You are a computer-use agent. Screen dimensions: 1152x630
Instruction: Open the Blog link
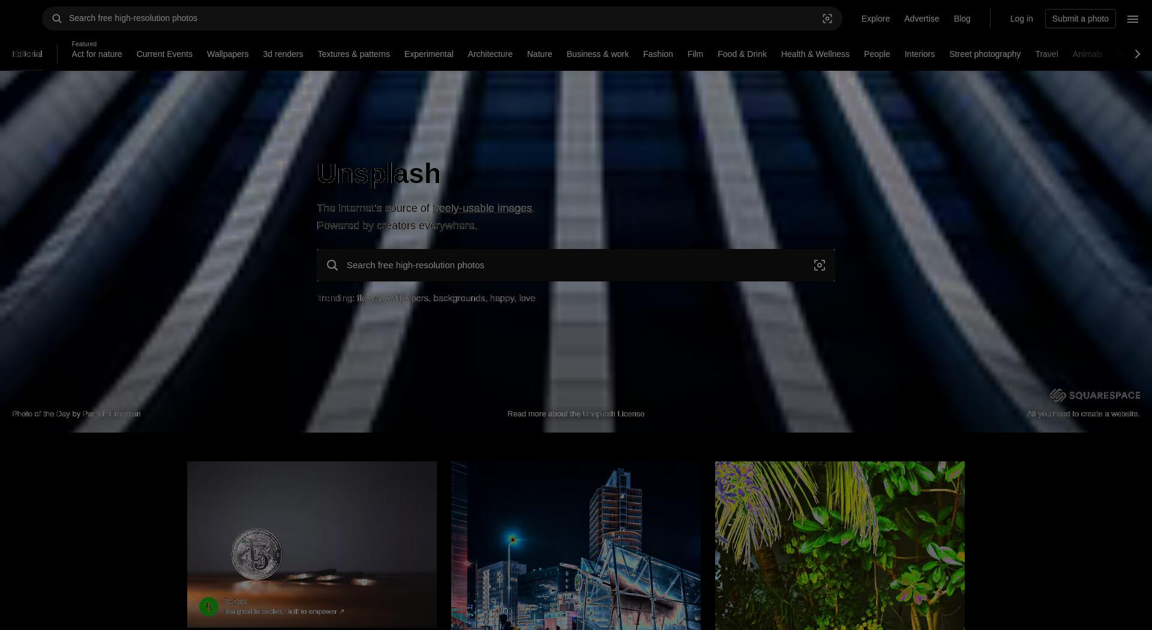[x=962, y=19]
